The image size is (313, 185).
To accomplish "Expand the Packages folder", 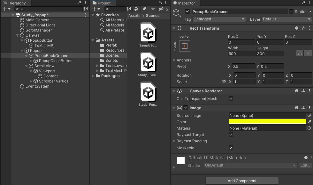I will pos(93,76).
